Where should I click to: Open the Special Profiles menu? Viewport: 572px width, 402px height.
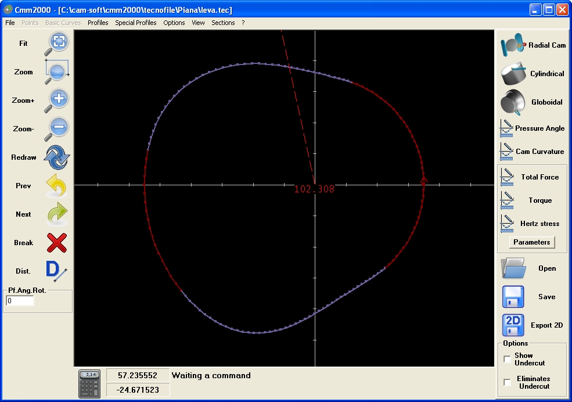(136, 23)
